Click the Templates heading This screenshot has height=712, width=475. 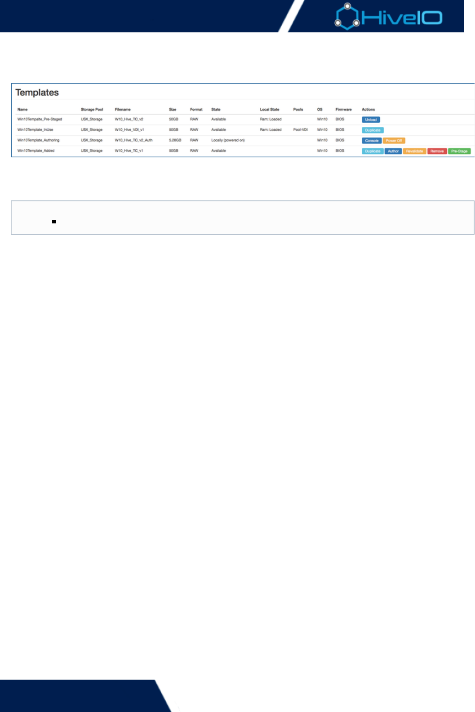coord(37,93)
